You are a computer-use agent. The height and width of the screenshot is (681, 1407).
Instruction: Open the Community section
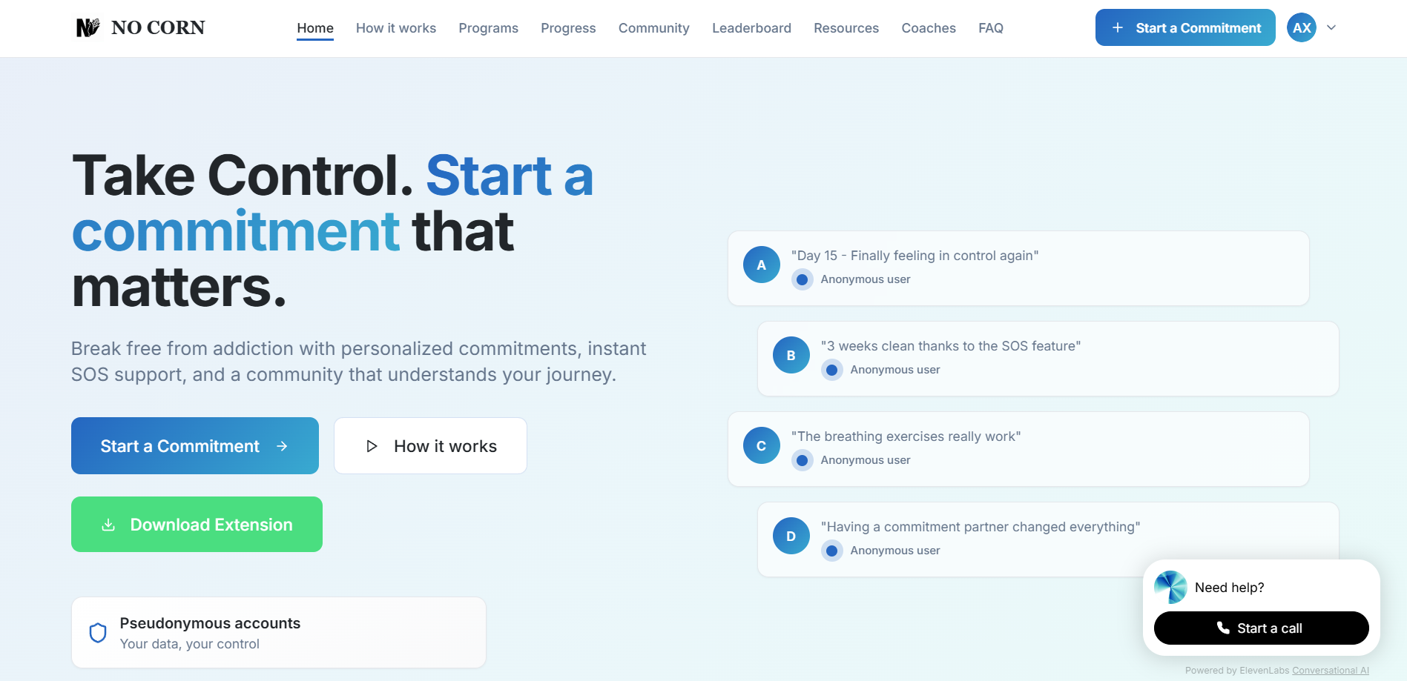653,28
